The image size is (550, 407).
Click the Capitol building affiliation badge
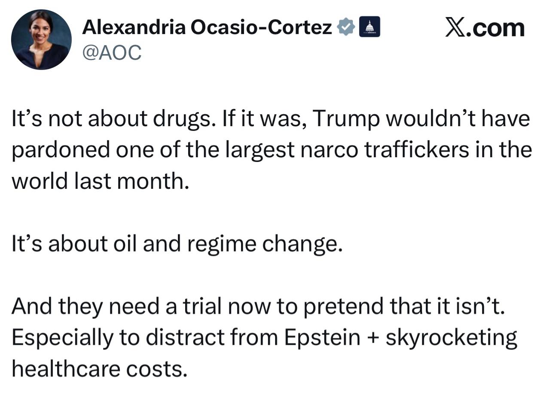[x=369, y=27]
